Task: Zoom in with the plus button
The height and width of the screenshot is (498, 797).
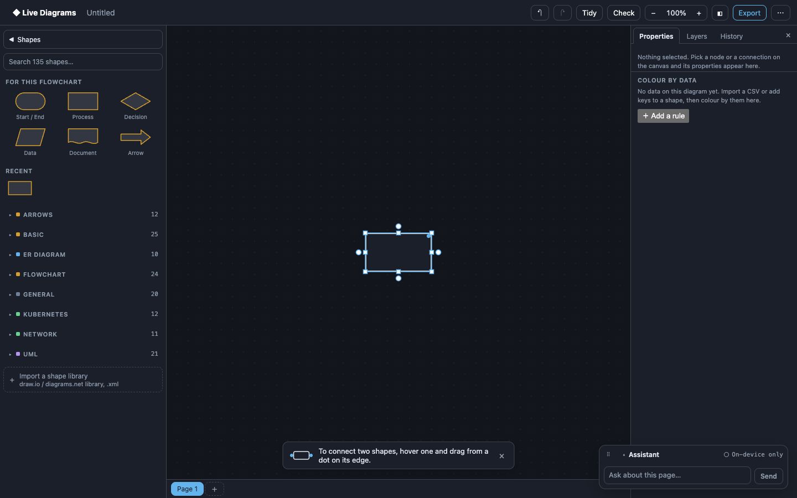Action: point(698,13)
